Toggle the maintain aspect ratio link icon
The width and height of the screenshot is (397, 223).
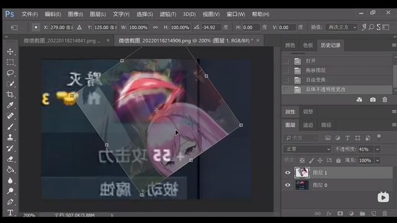156,27
